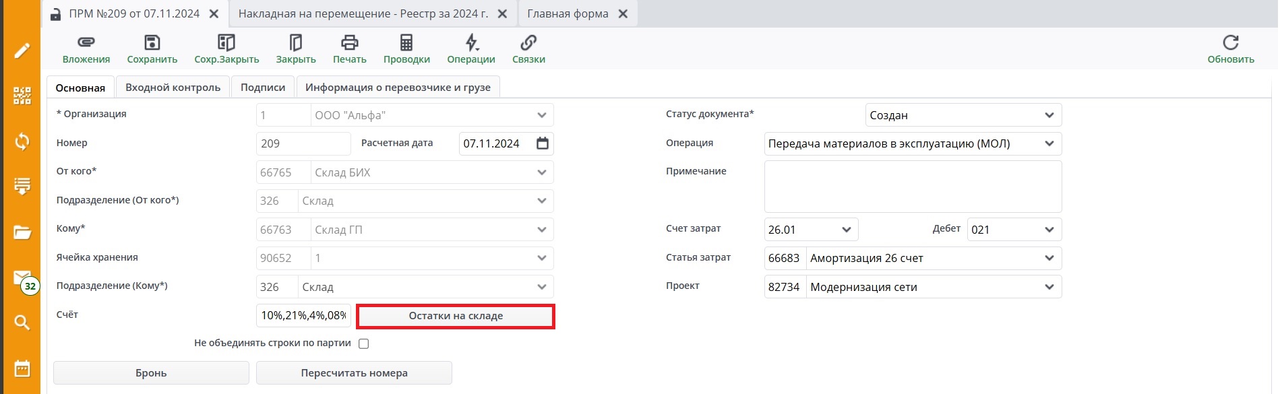Viewport: 1280px width, 394px height.
Task: Click the search magnifier in sidebar
Action: tap(22, 323)
